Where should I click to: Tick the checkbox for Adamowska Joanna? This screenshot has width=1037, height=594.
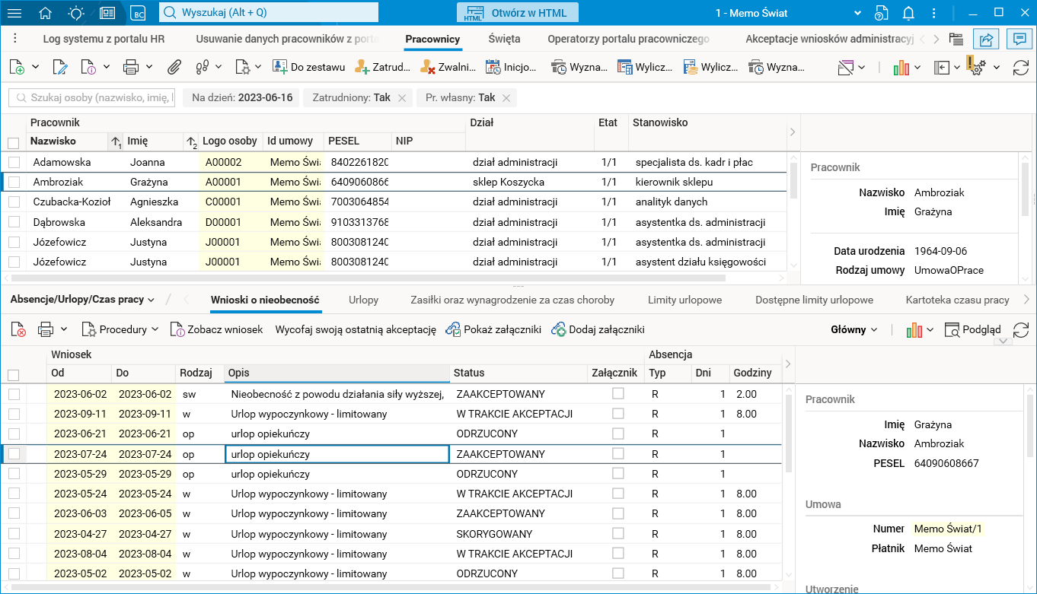[x=14, y=162]
